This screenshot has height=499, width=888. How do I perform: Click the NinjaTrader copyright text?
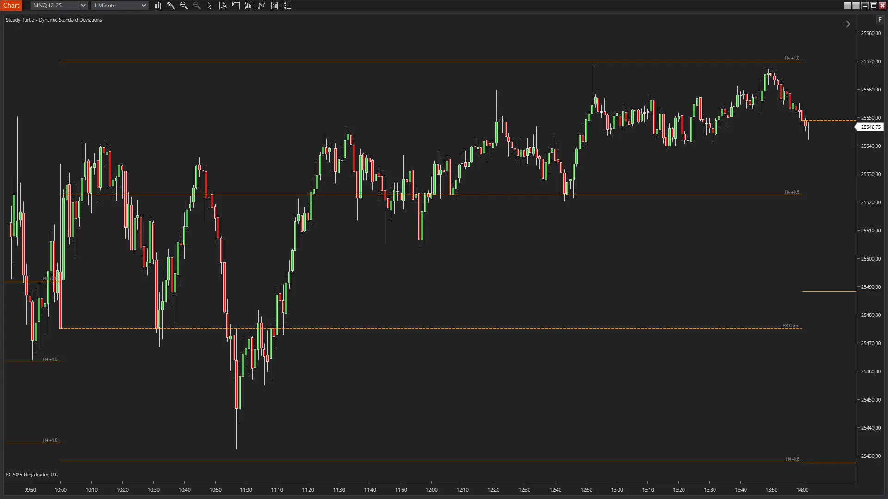[32, 474]
